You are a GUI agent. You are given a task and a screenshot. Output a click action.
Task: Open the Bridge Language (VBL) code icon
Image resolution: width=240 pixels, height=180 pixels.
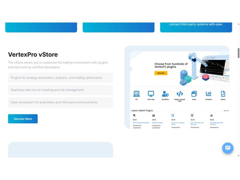tap(180, 94)
